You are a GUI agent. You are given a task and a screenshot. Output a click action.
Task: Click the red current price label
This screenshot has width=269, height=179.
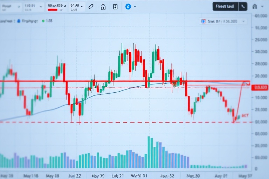coord(261,87)
